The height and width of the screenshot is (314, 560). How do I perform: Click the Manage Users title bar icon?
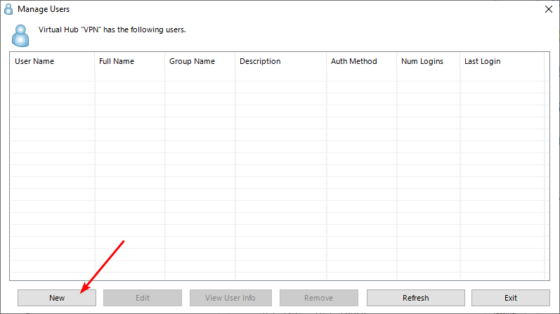[8, 9]
